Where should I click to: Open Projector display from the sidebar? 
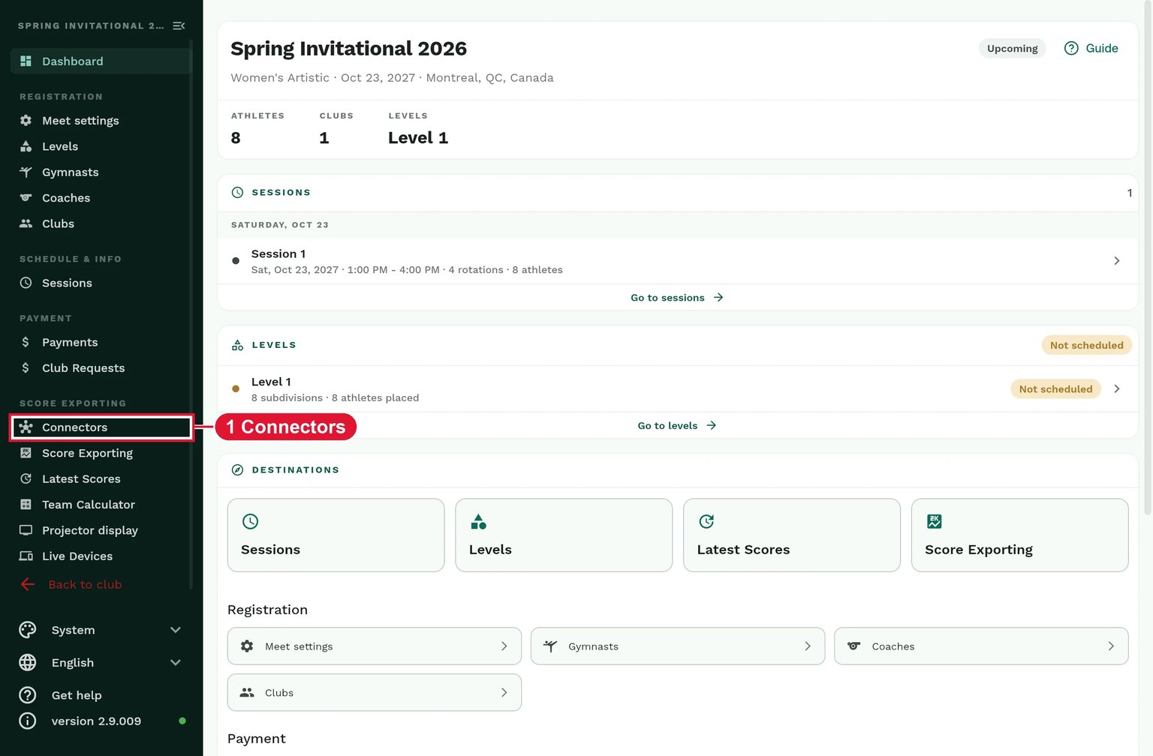[101, 530]
